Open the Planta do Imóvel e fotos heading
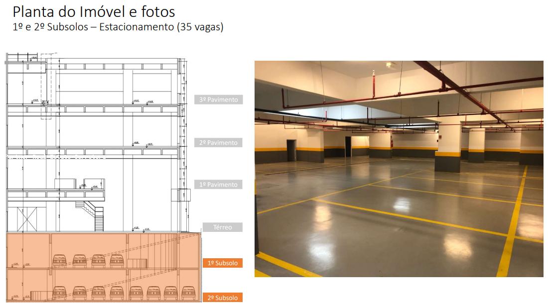548x307 pixels. (92, 11)
